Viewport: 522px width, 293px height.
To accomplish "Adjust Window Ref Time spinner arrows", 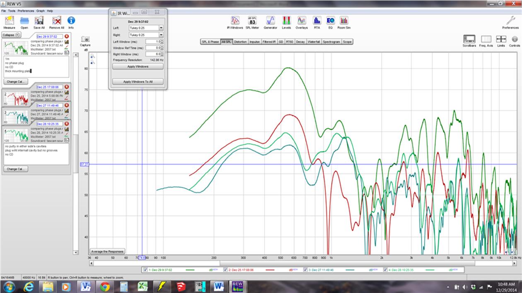I will (x=162, y=48).
